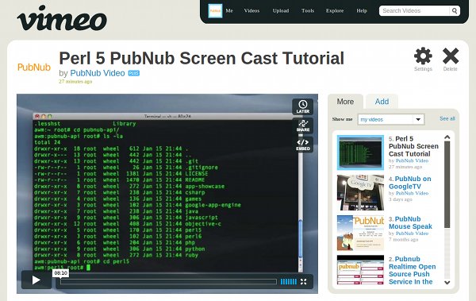Click the search magnifier icon
Image resolution: width=476 pixels, height=301 pixels.
pos(455,10)
